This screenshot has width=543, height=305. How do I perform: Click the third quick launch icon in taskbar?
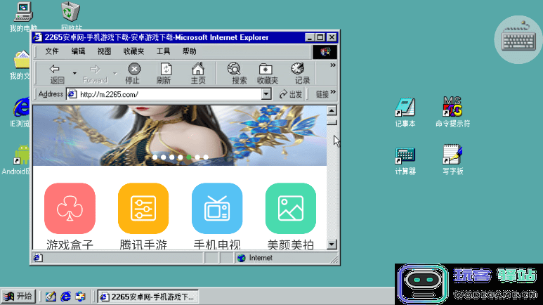80,297
